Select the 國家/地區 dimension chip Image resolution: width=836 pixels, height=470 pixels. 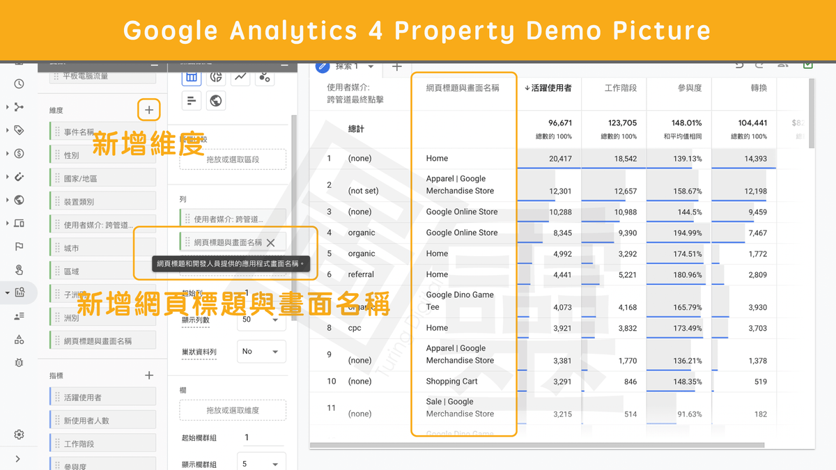click(x=103, y=178)
